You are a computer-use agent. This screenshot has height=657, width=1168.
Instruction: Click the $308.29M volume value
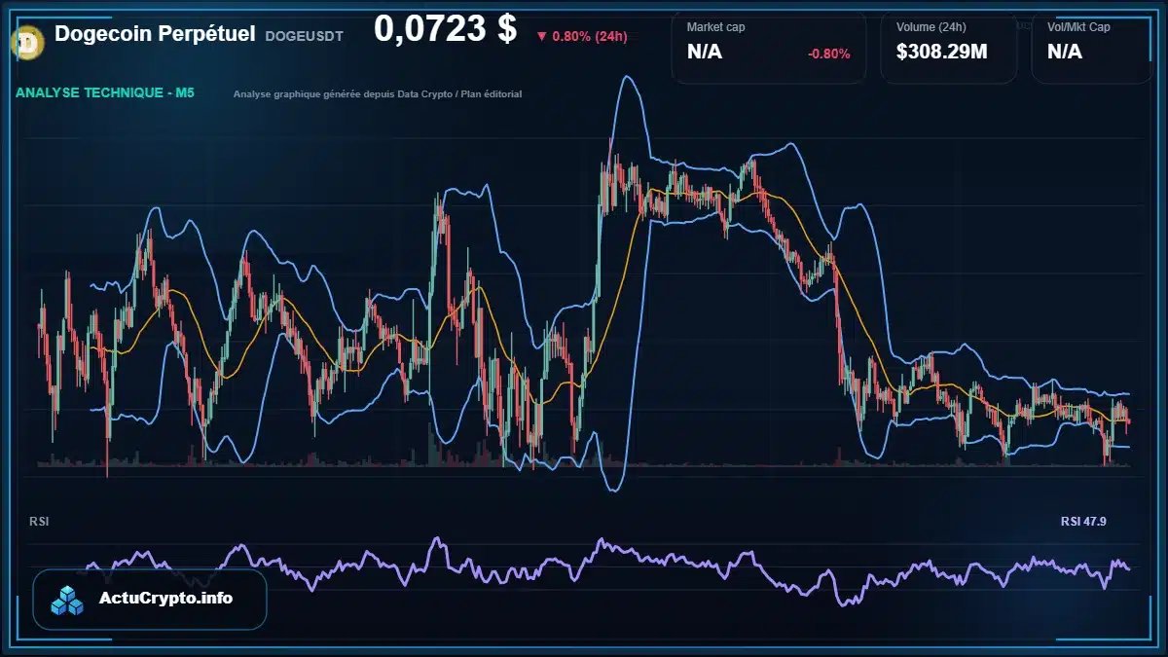coord(942,53)
